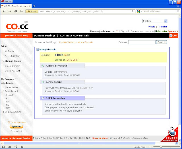Click the Comodo Authentic & Secure seal
Viewport: 182px width, 149px height.
pyautogui.click(x=170, y=134)
